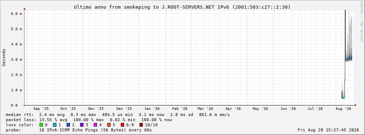The width and height of the screenshot is (365, 135).
Task: Click the dark red 10/10 loss swatch
Action: tap(141, 125)
